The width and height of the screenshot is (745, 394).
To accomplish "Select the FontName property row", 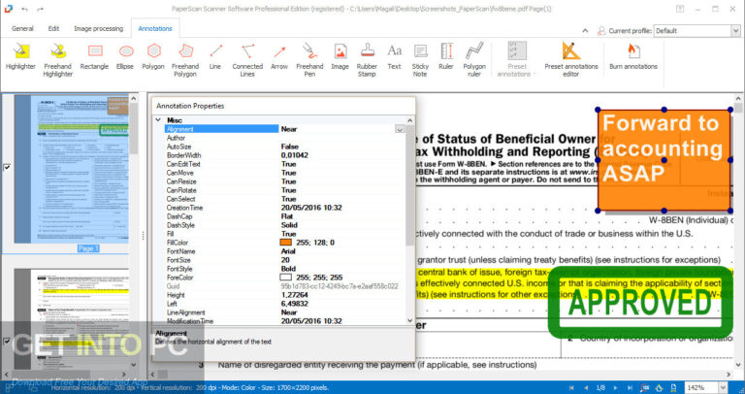I will coord(284,251).
